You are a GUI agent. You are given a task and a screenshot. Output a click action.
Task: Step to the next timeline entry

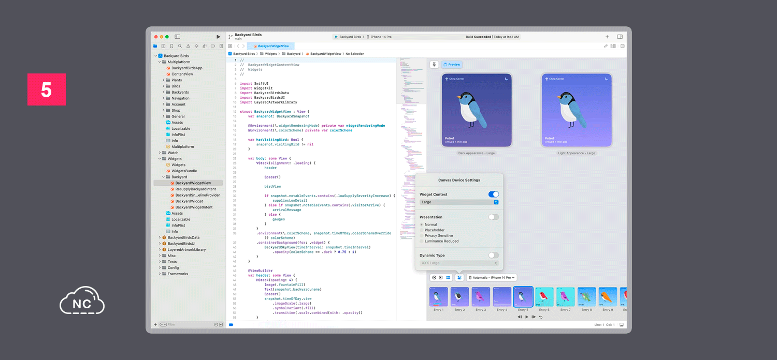[x=534, y=317]
